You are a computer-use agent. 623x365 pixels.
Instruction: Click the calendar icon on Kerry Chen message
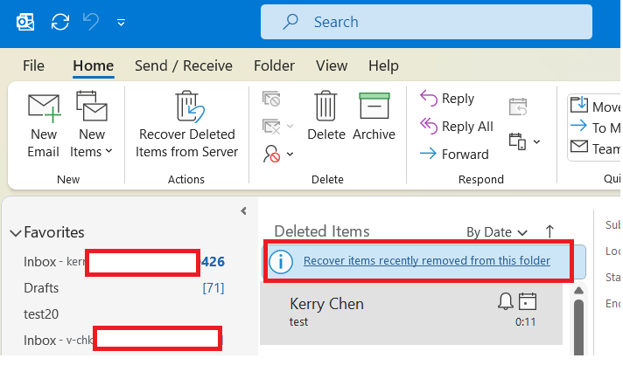point(528,301)
